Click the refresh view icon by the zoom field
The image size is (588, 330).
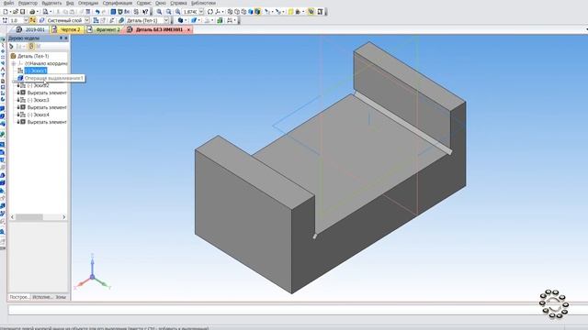(x=210, y=12)
